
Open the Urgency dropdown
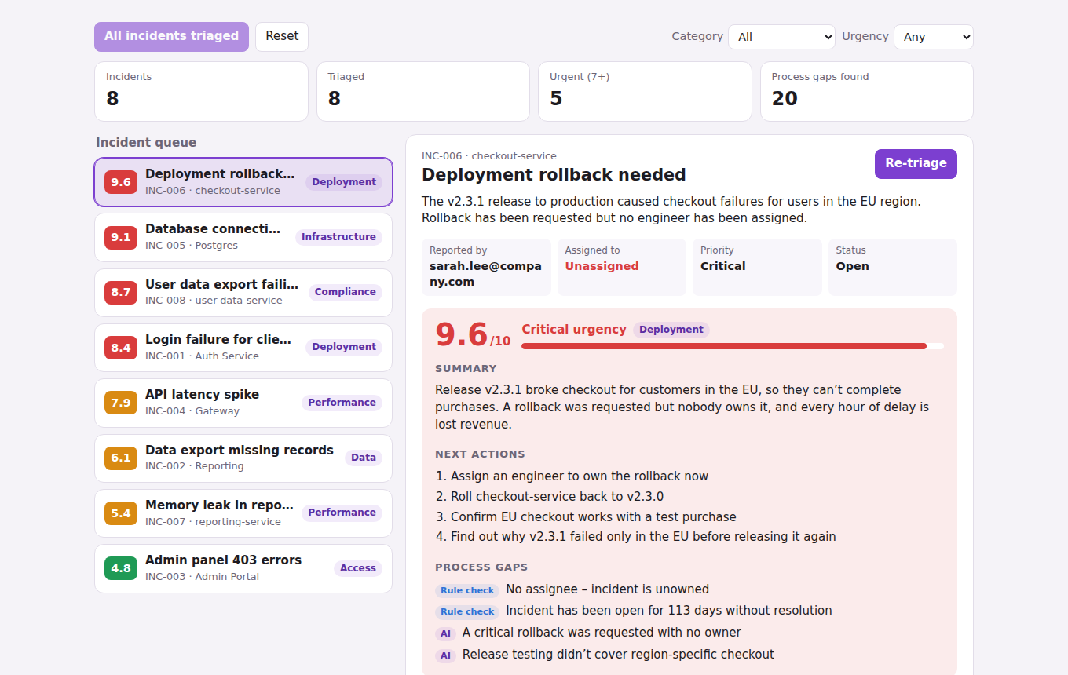[933, 37]
